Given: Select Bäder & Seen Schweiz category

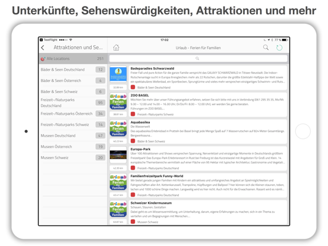Looking at the screenshot, I should [73, 92].
